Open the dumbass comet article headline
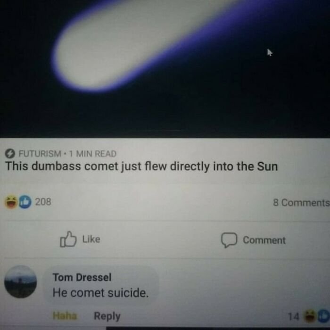 click(x=141, y=166)
